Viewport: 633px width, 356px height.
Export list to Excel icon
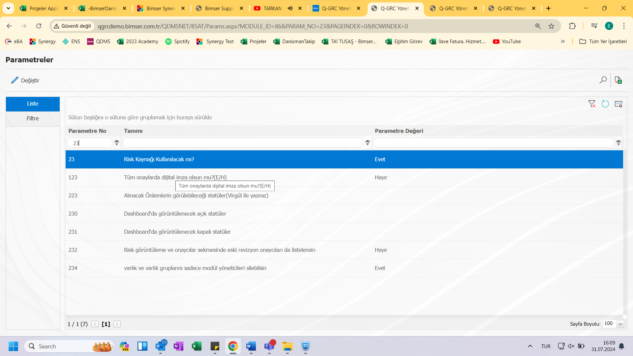point(618,80)
